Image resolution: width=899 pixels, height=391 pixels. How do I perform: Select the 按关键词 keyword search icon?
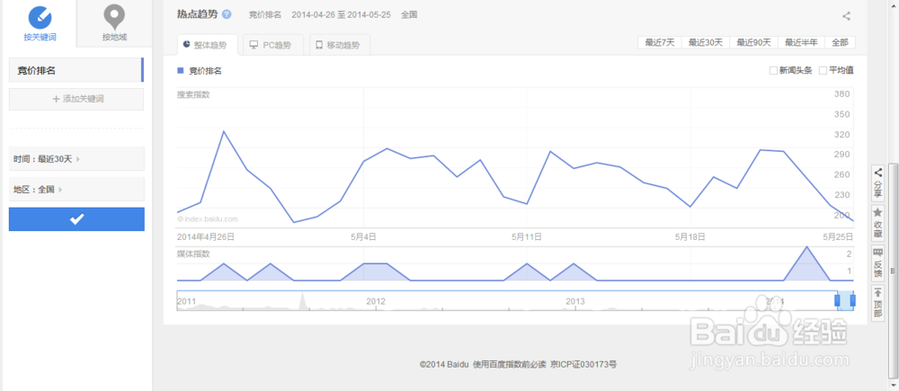pos(40,17)
